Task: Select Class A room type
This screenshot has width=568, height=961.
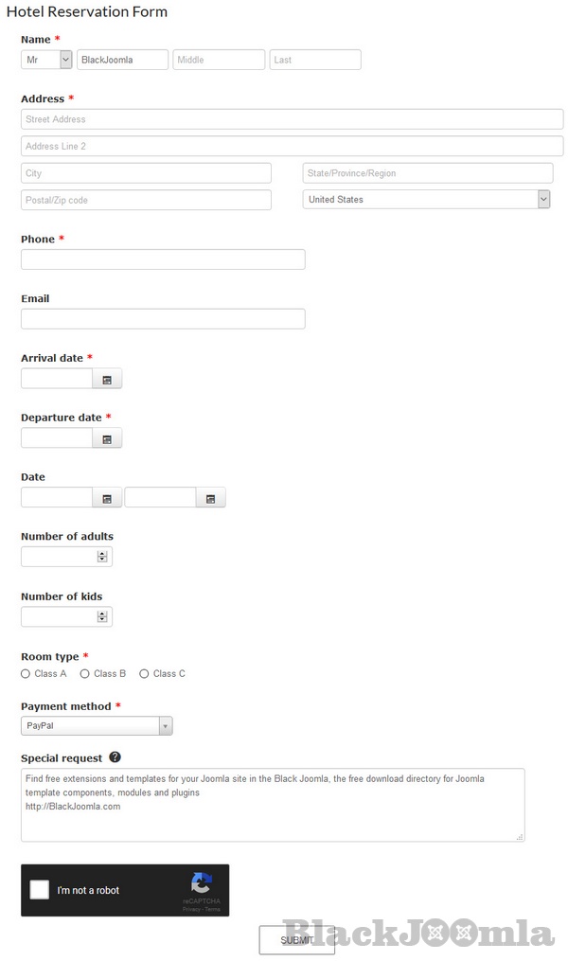Action: pos(26,674)
